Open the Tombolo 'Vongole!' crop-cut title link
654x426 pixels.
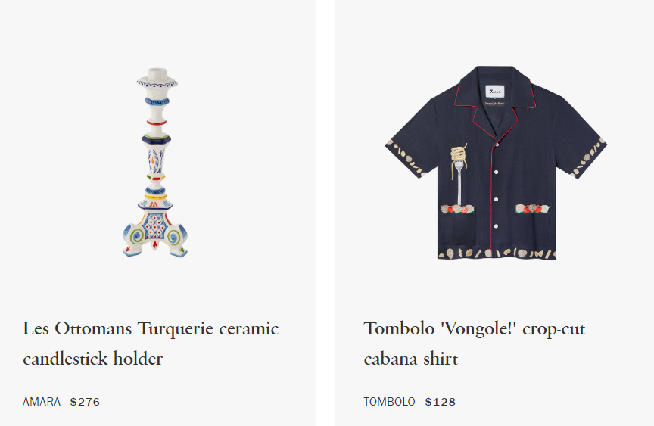(475, 329)
